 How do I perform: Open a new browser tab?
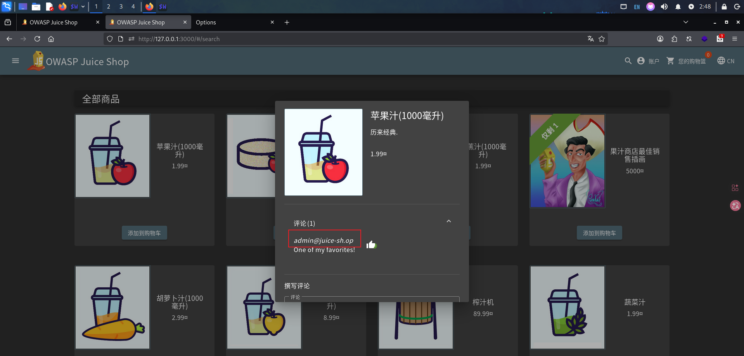[x=287, y=22]
